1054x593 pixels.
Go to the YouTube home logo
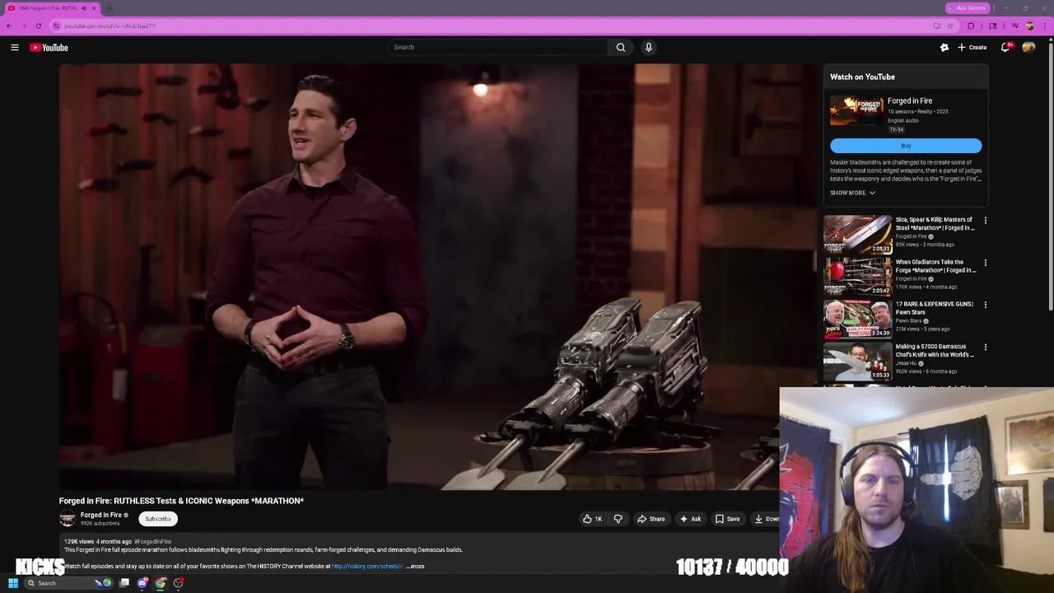pyautogui.click(x=49, y=48)
